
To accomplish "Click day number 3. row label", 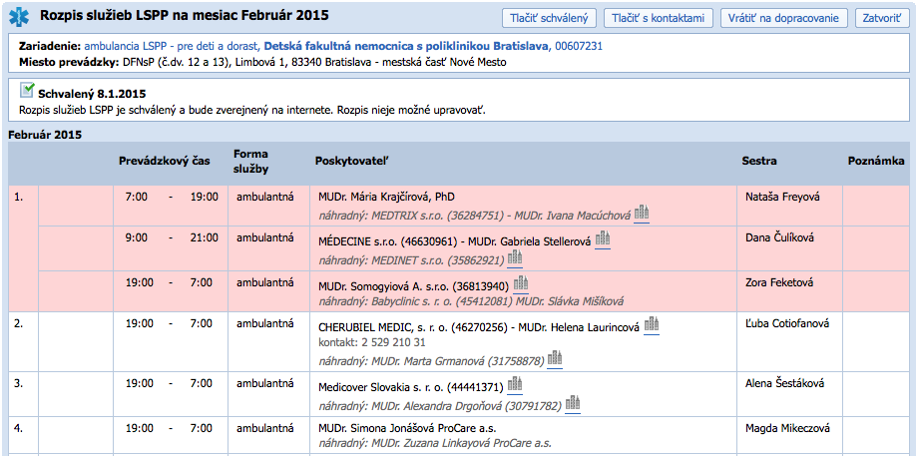I will pyautogui.click(x=19, y=384).
